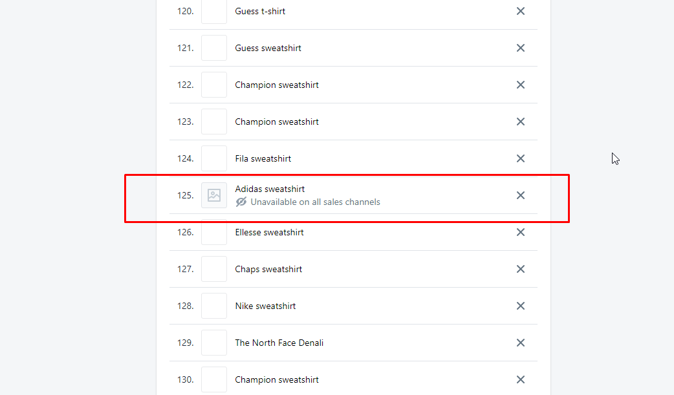Remove Champion sweatshirt at row 130
Viewport: 674px width, 395px height.
[520, 379]
